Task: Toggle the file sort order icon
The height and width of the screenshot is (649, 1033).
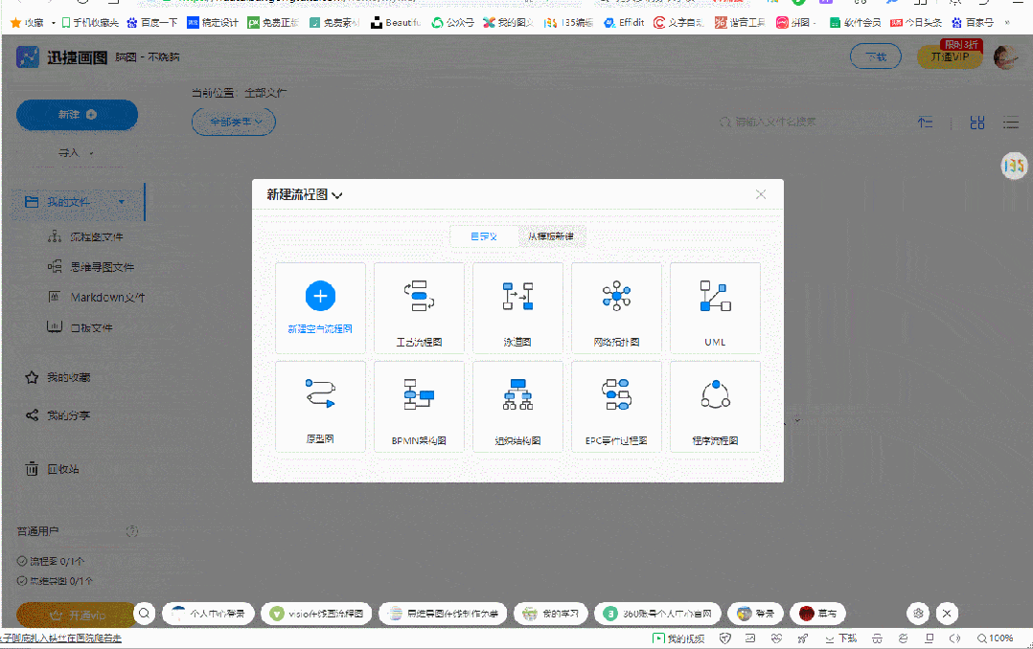Action: (x=926, y=123)
